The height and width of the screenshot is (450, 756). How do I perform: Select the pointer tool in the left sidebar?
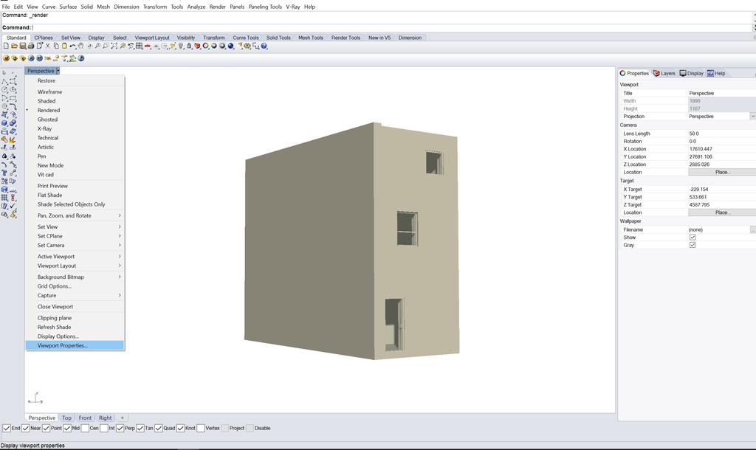4,73
